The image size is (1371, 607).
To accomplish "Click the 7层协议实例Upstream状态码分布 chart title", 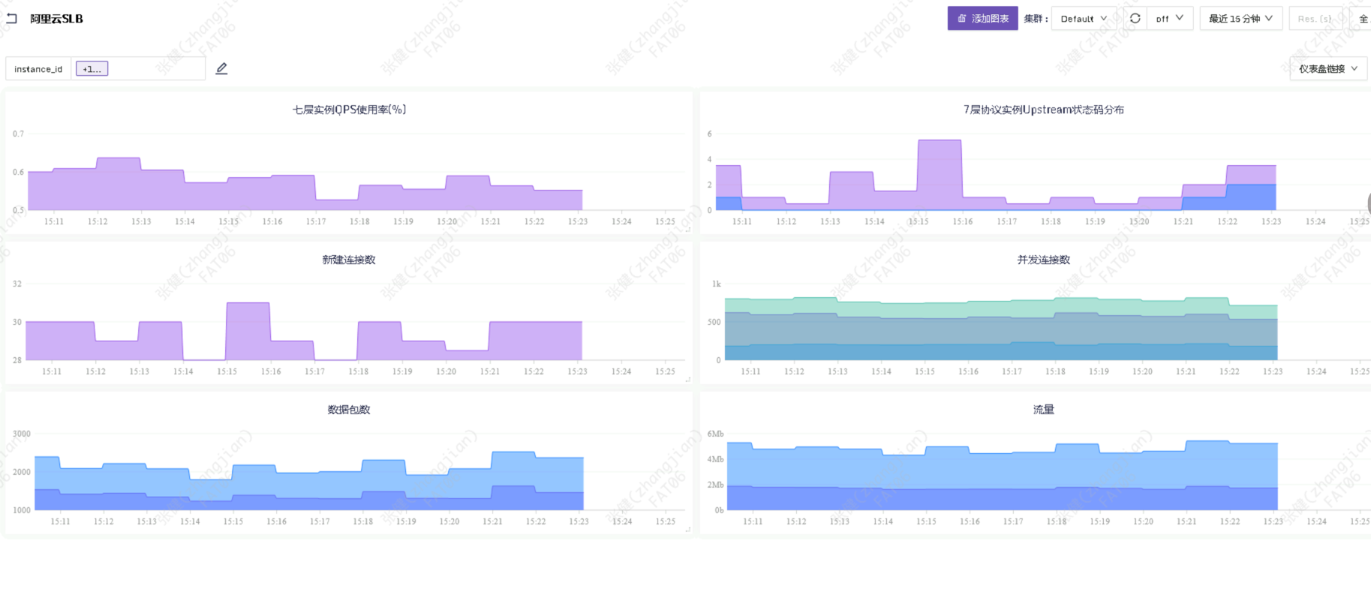I will coord(1043,110).
